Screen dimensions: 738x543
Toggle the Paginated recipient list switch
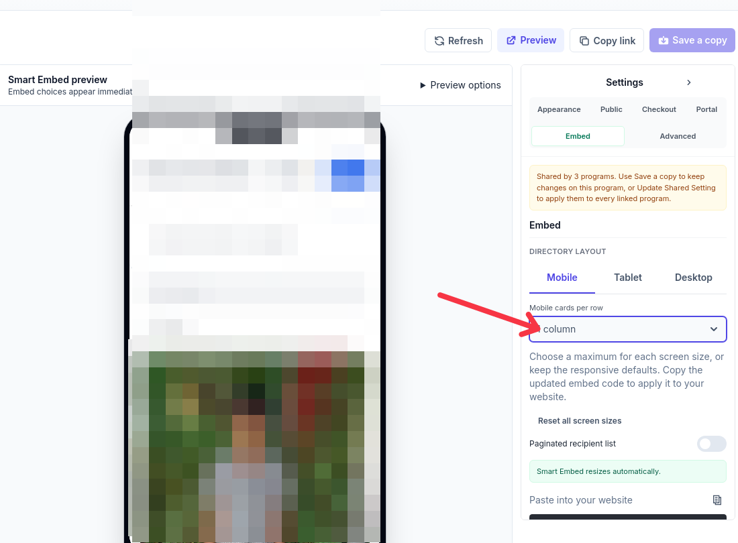pos(711,444)
